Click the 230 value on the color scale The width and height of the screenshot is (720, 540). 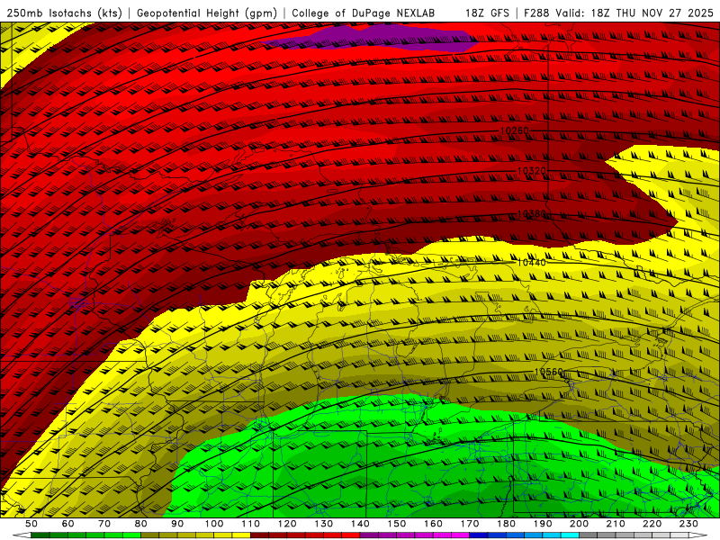[x=688, y=524]
